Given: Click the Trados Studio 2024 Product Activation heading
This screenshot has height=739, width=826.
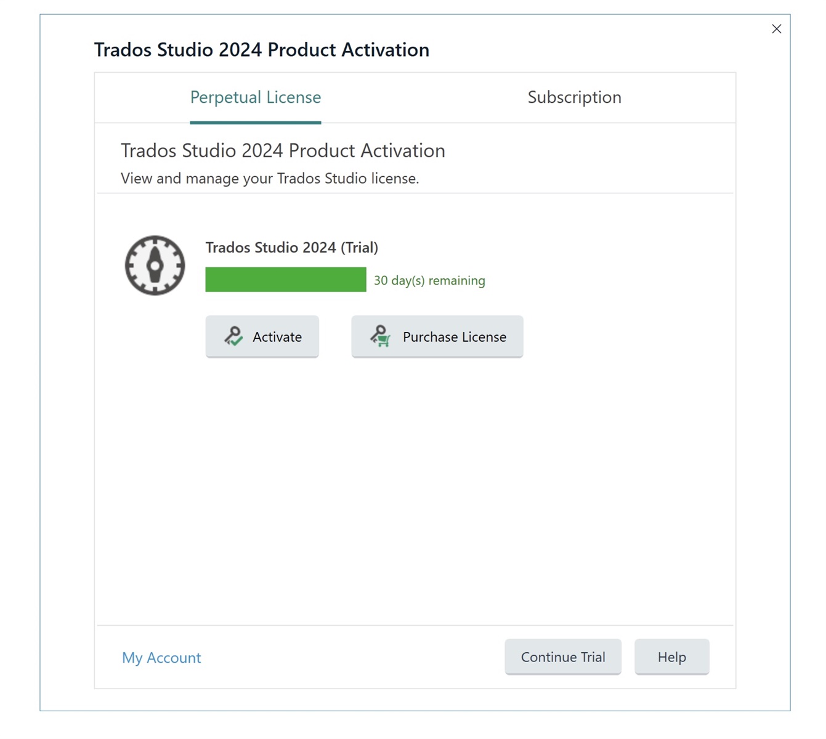Looking at the screenshot, I should tap(261, 50).
